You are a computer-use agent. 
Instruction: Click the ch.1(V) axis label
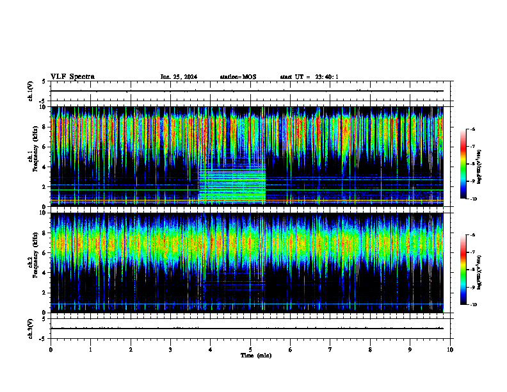click(x=30, y=91)
